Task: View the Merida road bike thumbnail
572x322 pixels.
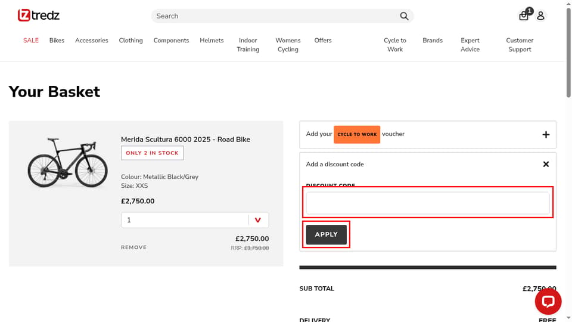Action: [67, 162]
